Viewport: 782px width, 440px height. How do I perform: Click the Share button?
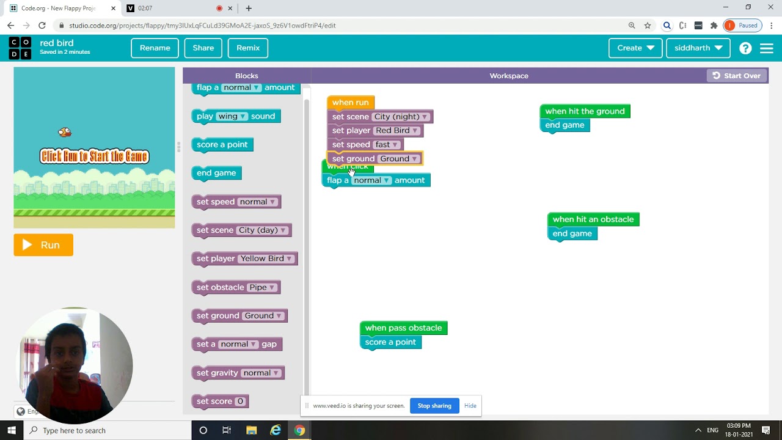tap(203, 48)
